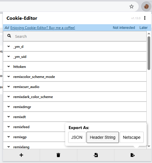This screenshot has height=163, width=152.
Task: Open the import cookies icon
Action: point(96,155)
